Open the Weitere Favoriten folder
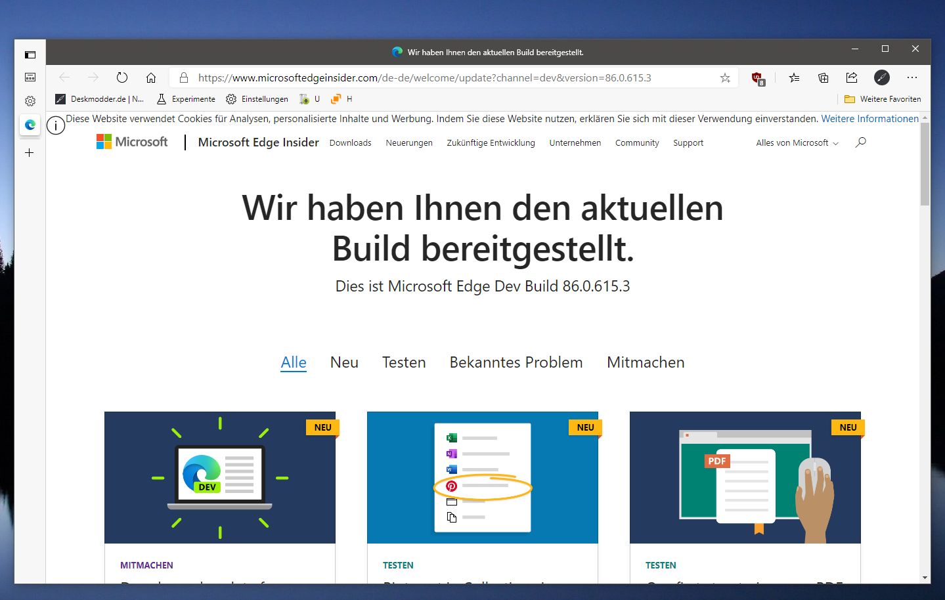 click(883, 99)
